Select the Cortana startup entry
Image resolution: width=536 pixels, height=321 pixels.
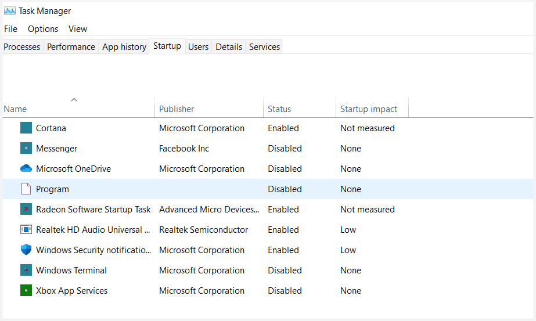[x=51, y=128]
